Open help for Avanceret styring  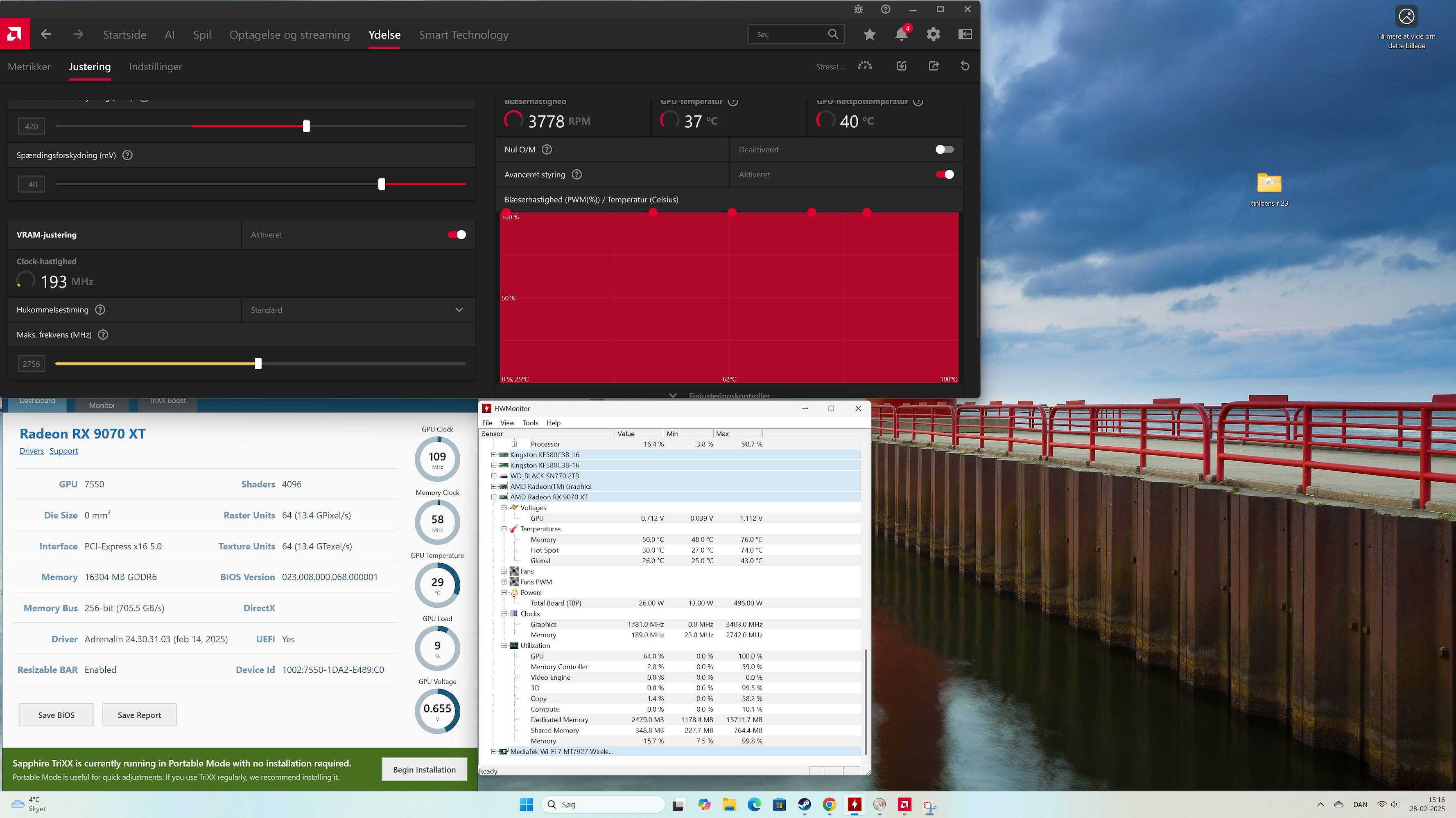577,175
